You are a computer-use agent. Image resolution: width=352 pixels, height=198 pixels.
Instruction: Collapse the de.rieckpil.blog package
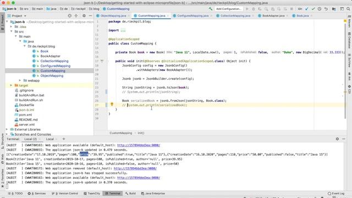(24, 46)
